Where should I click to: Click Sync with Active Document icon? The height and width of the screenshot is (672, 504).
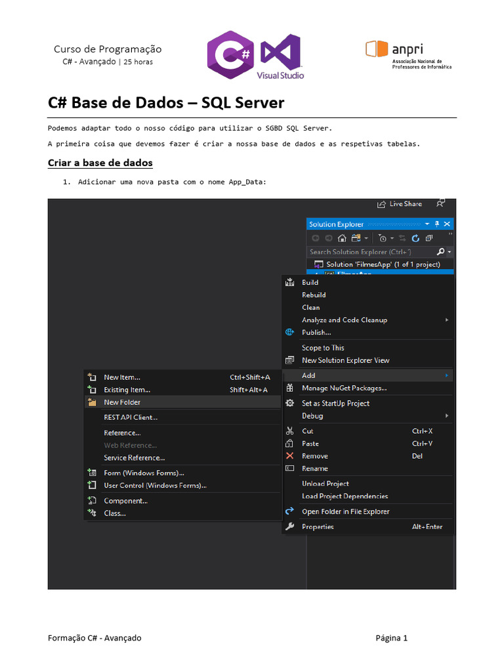[402, 238]
